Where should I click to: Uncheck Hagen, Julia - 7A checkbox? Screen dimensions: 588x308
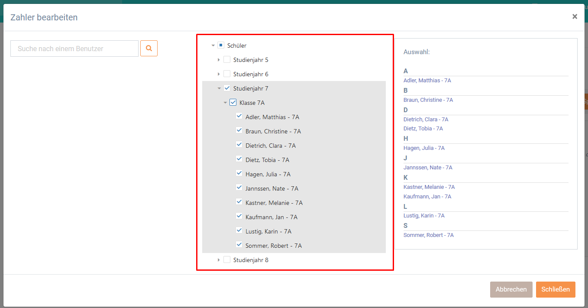[x=239, y=174]
